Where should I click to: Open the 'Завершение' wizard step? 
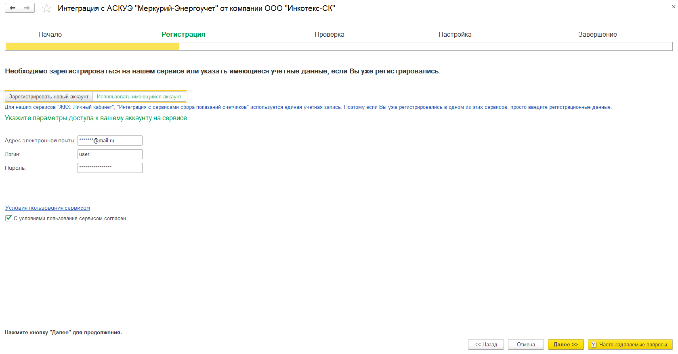click(598, 35)
